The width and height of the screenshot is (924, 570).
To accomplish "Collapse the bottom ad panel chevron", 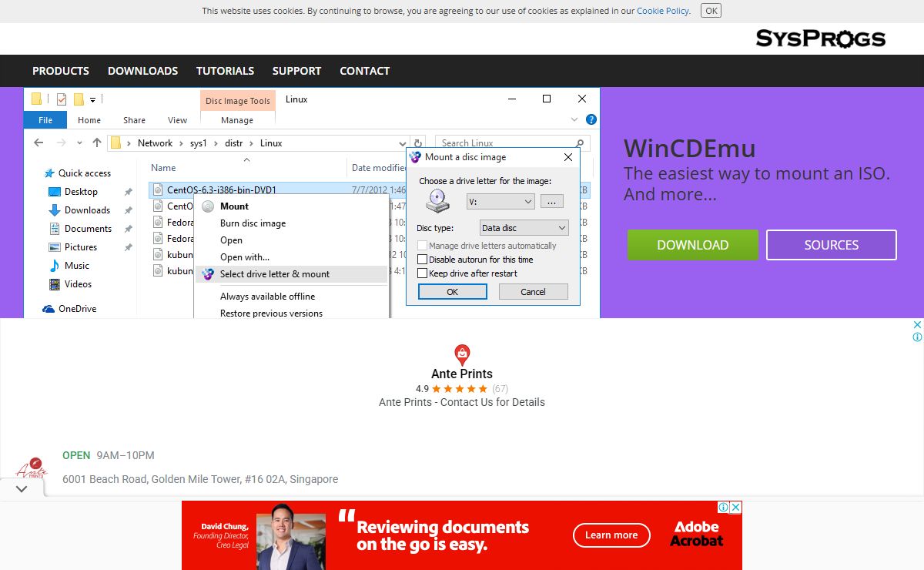I will [22, 488].
